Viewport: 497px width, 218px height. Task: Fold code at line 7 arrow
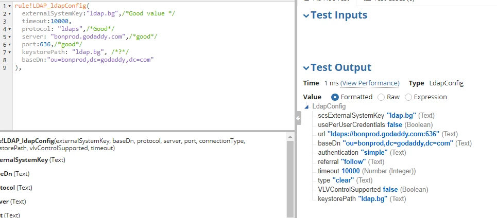coord(10,52)
